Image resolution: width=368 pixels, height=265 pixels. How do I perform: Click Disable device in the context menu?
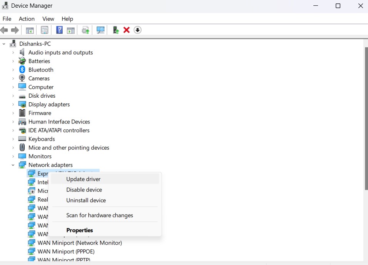[x=84, y=190]
